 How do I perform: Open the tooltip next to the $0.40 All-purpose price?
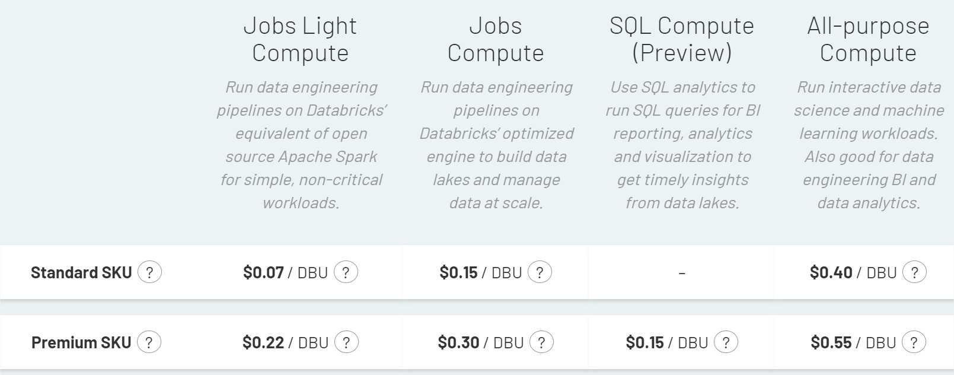click(x=914, y=272)
